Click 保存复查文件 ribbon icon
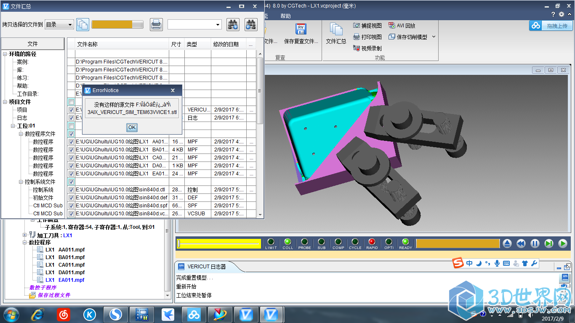This screenshot has width=575, height=323. coord(301,34)
